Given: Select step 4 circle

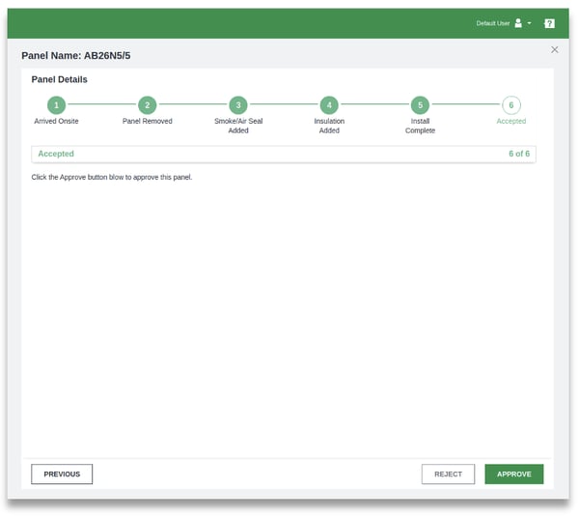Looking at the screenshot, I should (329, 105).
